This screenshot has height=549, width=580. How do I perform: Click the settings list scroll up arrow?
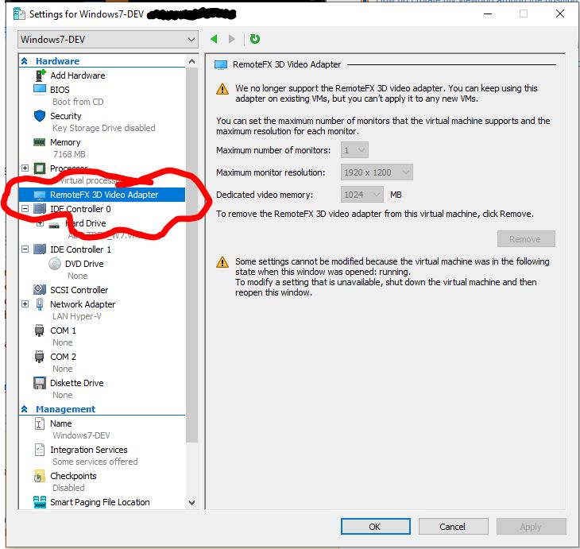point(191,61)
